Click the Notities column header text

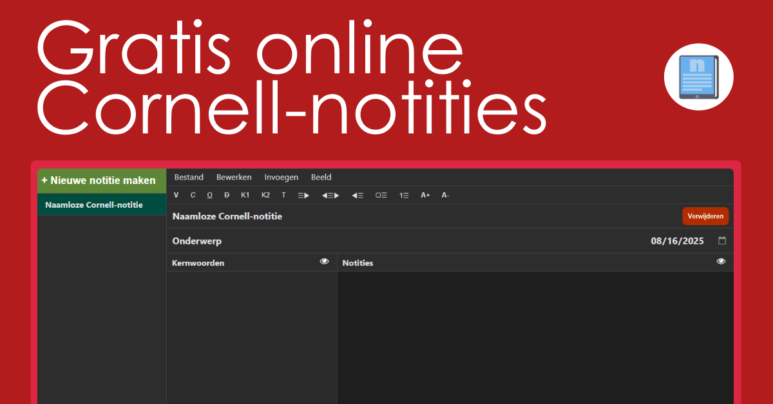coord(358,262)
